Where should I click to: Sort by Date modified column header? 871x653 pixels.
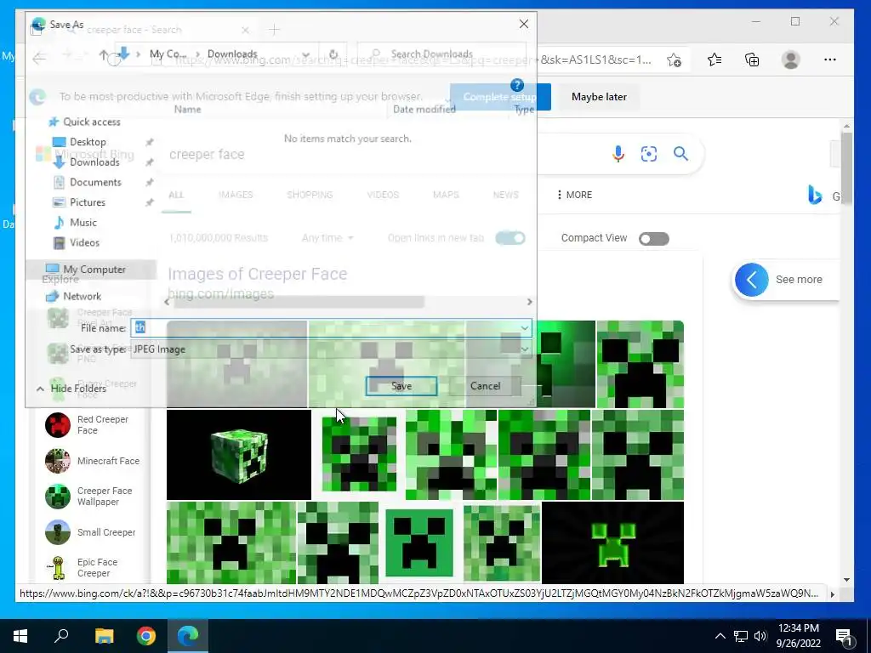(x=424, y=110)
